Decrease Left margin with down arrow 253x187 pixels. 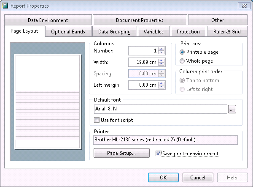point(161,87)
